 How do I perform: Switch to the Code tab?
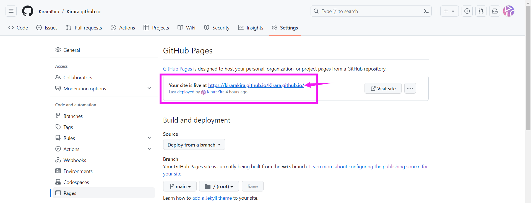click(x=18, y=28)
